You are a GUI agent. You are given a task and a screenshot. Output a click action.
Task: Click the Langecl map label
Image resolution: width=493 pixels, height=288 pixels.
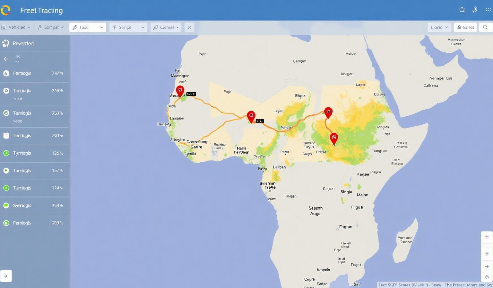[x=300, y=61]
